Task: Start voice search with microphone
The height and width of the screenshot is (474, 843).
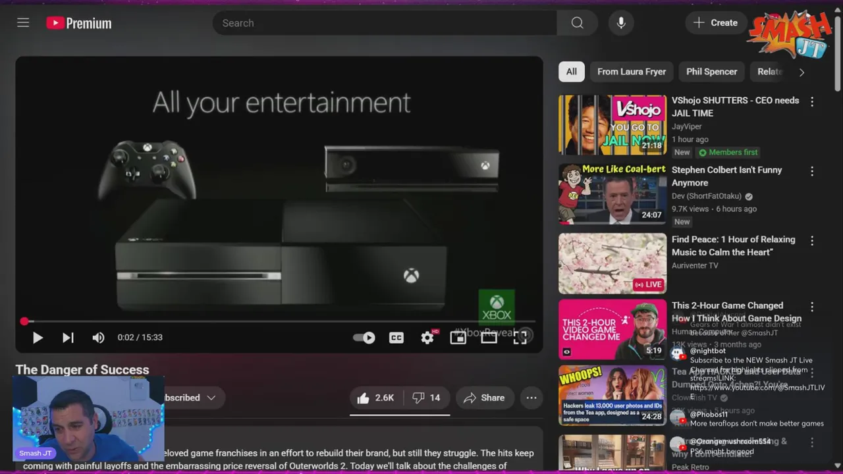Action: [x=620, y=23]
